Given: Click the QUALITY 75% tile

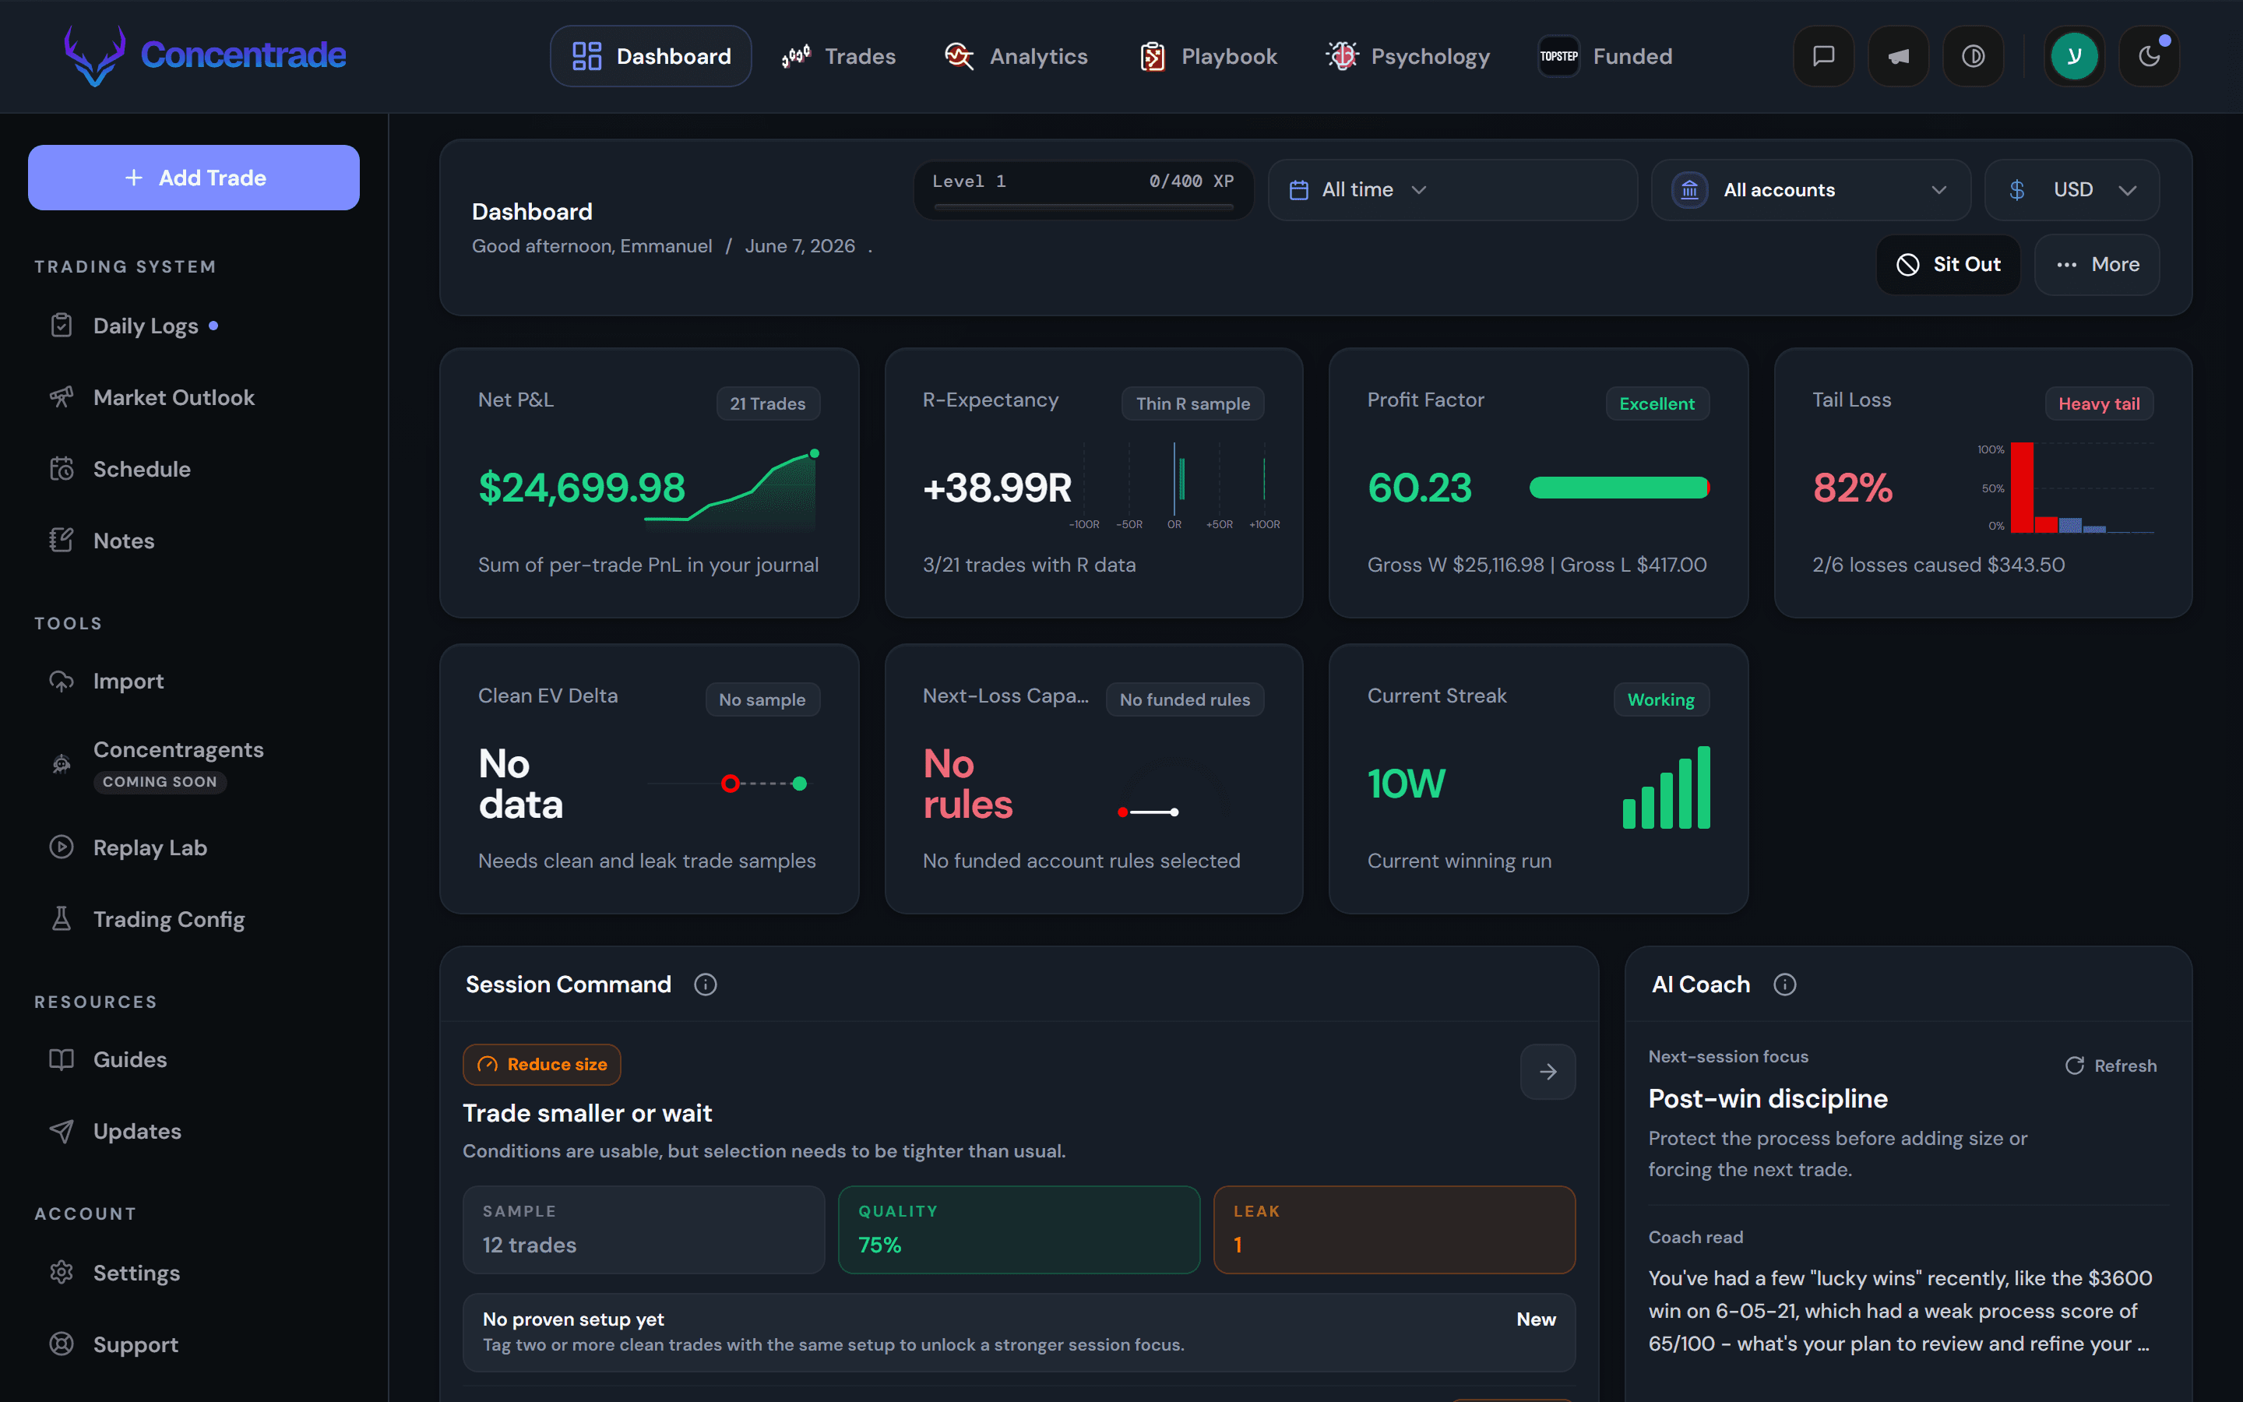Looking at the screenshot, I should coord(1019,1230).
